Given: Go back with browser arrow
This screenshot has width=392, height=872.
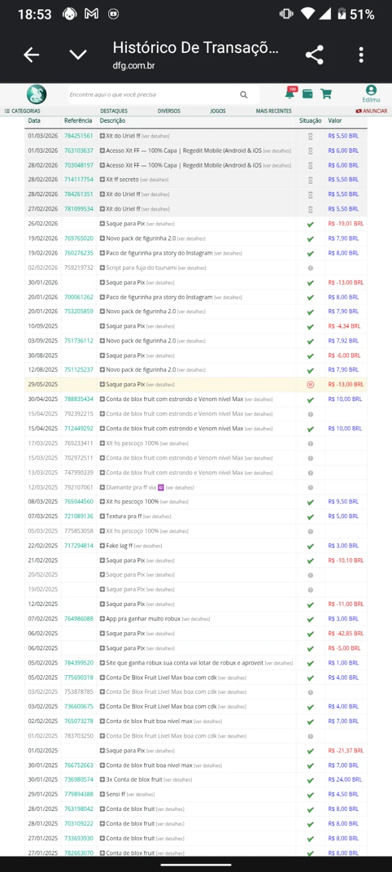Looking at the screenshot, I should click(31, 55).
